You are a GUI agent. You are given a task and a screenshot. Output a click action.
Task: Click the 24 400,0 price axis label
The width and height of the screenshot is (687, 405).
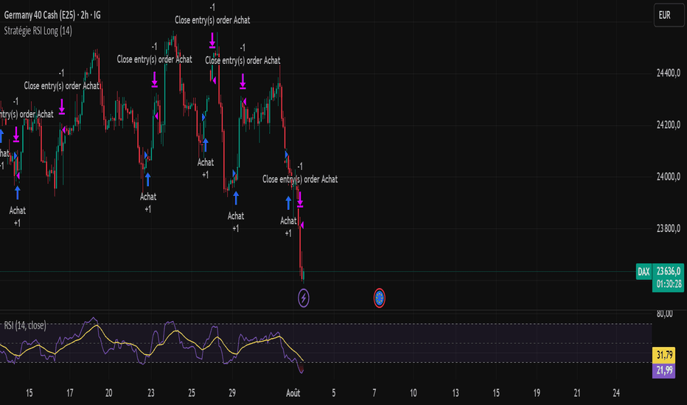668,73
